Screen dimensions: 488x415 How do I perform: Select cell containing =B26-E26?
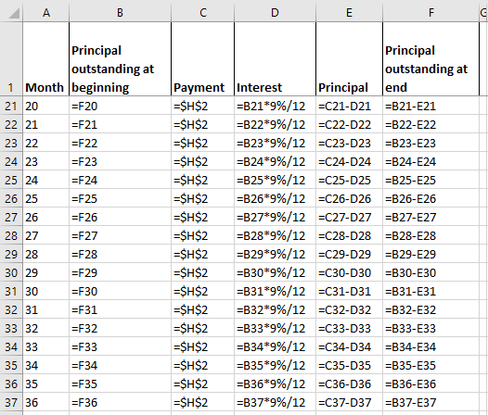[x=431, y=198]
